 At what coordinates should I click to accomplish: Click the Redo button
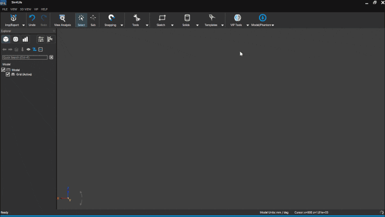(x=44, y=20)
